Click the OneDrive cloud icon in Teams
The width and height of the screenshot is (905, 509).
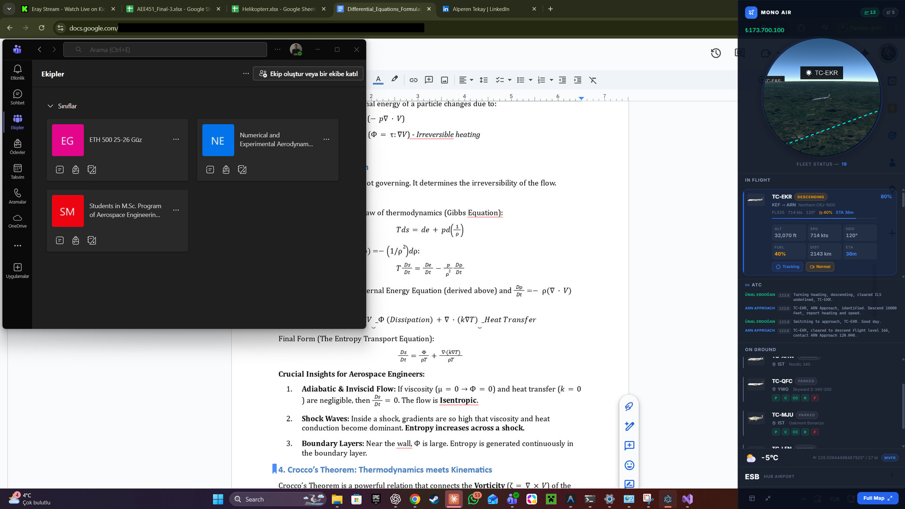17,220
